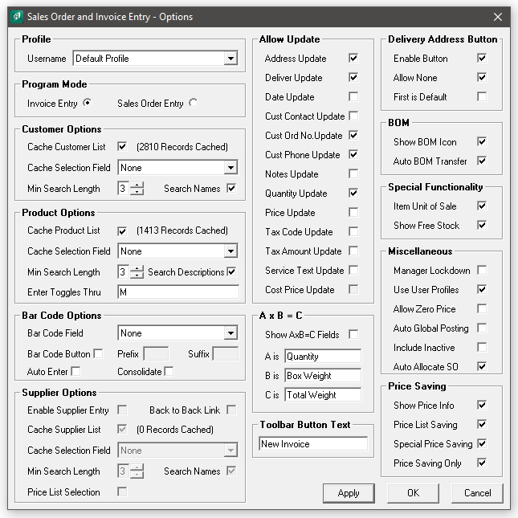
Task: Select the Sales Order Entry radio button
Action: tap(193, 103)
